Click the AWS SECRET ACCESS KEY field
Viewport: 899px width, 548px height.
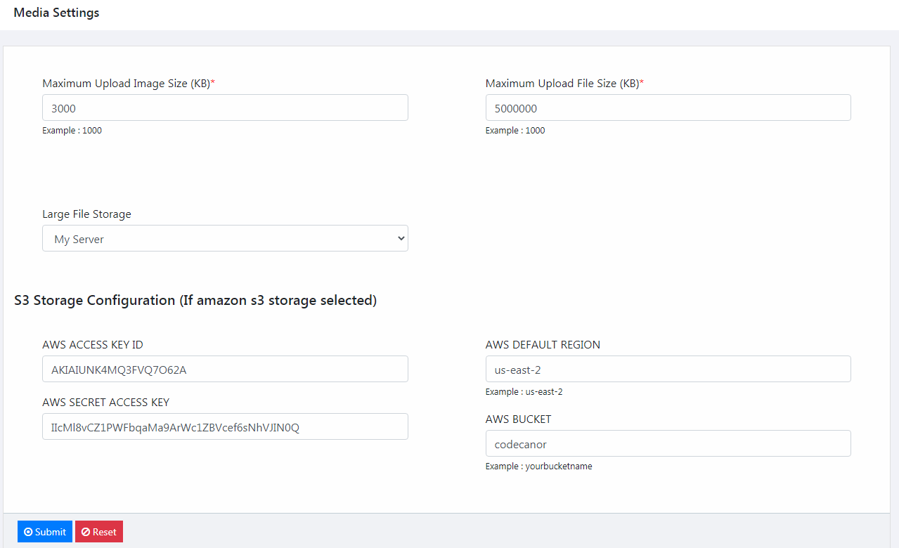225,426
